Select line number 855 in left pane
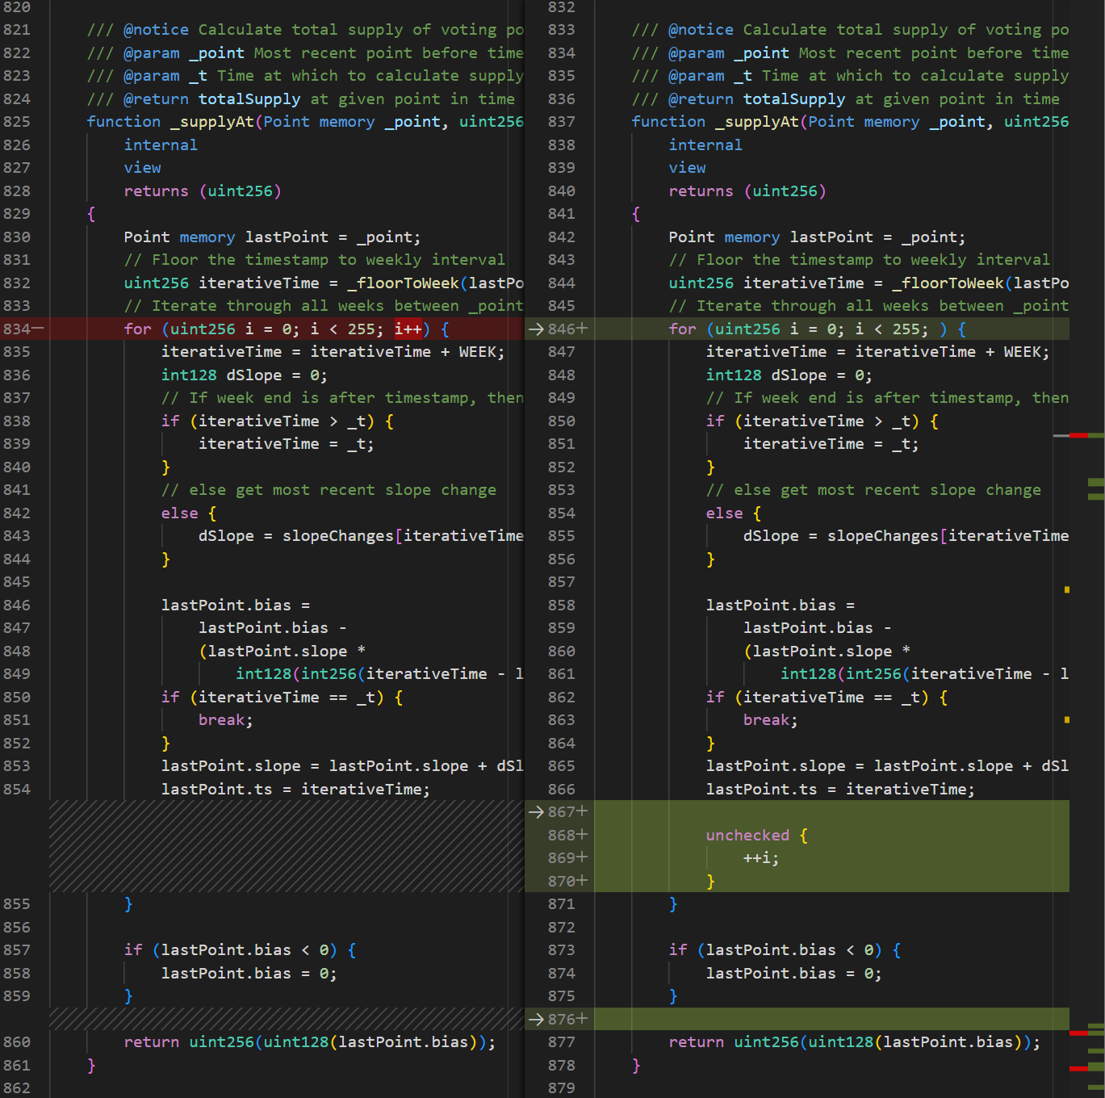Image resolution: width=1105 pixels, height=1098 pixels. pyautogui.click(x=17, y=903)
